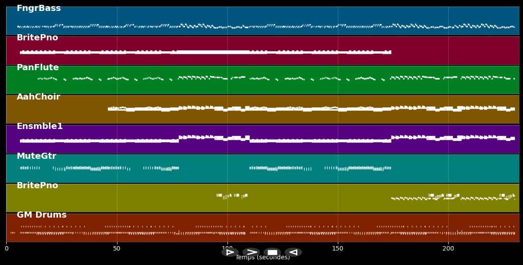The width and height of the screenshot is (523, 265).
Task: Choose the GM Drums track label
Action: [41, 215]
